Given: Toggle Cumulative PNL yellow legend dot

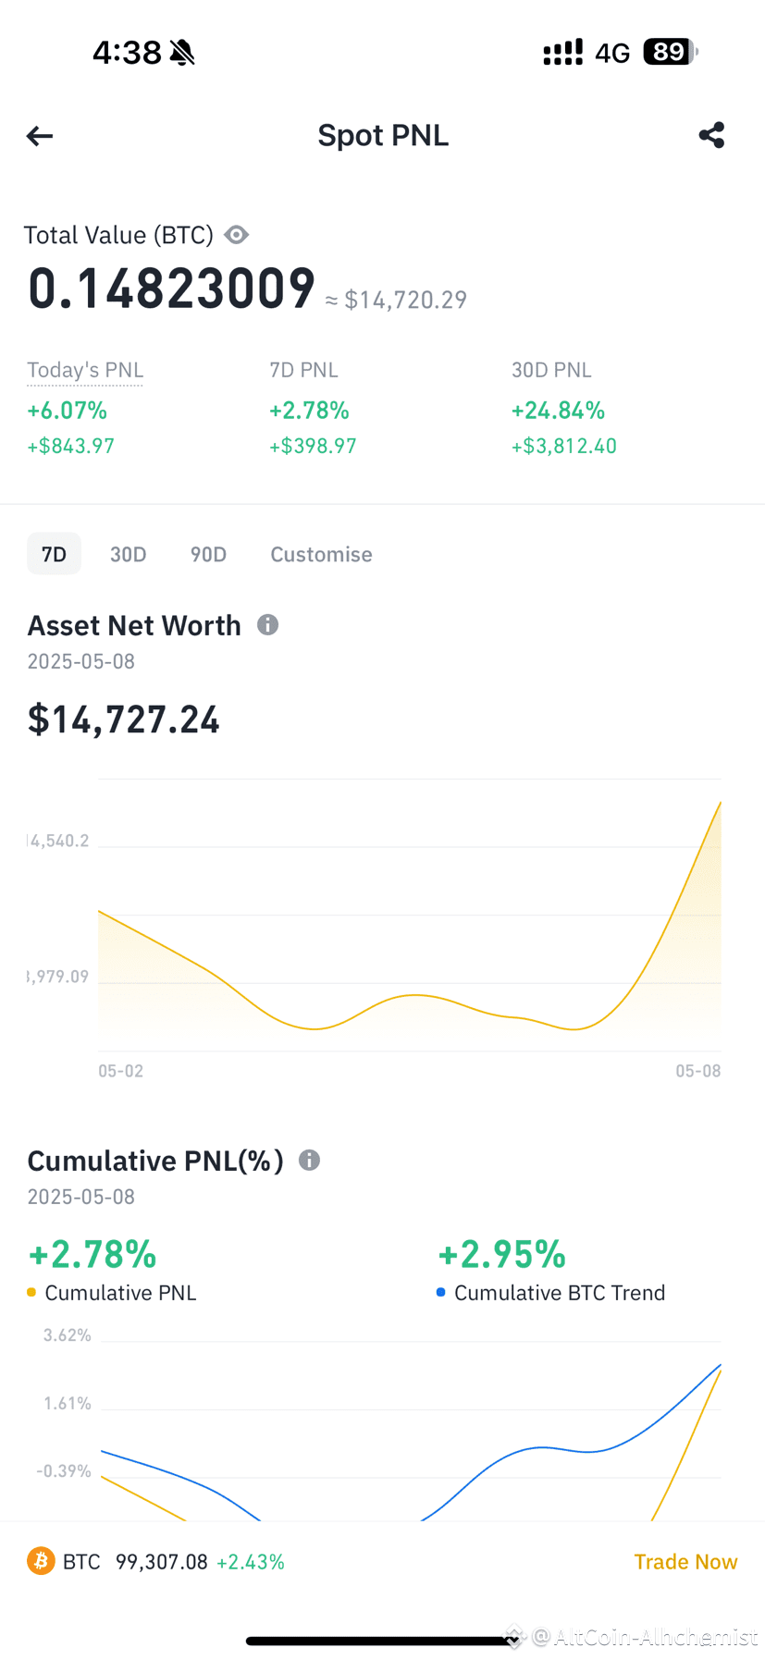Looking at the screenshot, I should pos(31,1293).
